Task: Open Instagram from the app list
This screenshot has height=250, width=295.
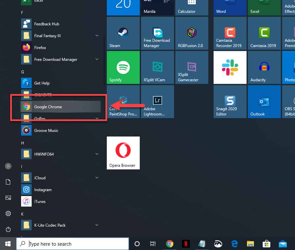Action: pyautogui.click(x=60, y=190)
